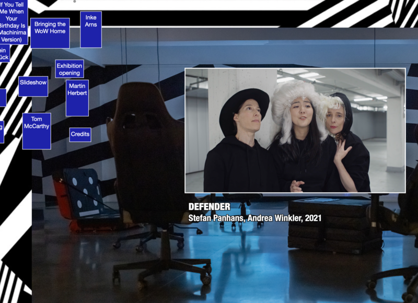The image size is (418, 303).
Task: Open the Exhibition opening entry
Action: pos(69,69)
